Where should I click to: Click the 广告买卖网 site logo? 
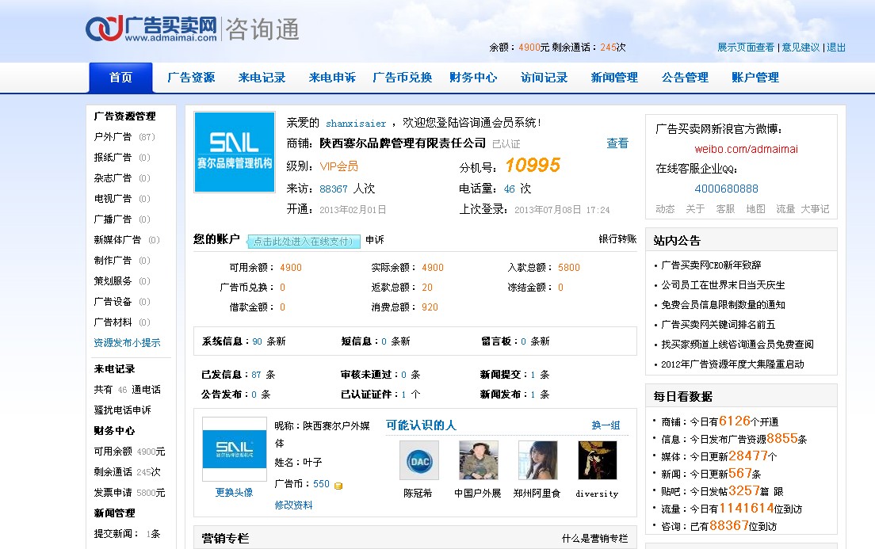tap(151, 29)
